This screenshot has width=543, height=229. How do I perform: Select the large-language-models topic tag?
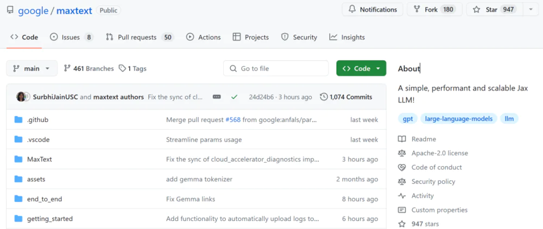pyautogui.click(x=459, y=119)
